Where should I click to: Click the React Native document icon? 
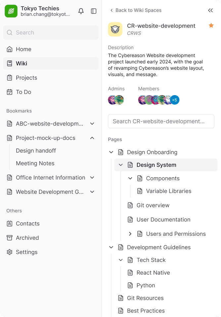(x=130, y=273)
